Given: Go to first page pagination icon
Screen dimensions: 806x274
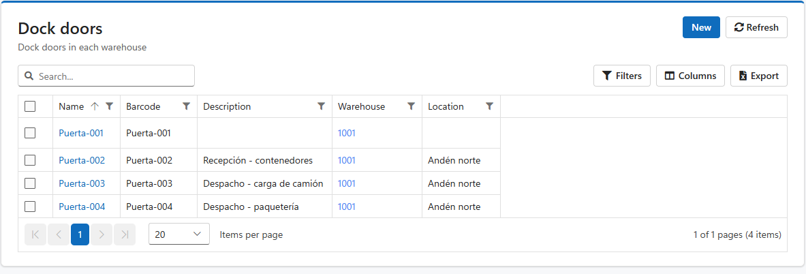Looking at the screenshot, I should 35,234.
